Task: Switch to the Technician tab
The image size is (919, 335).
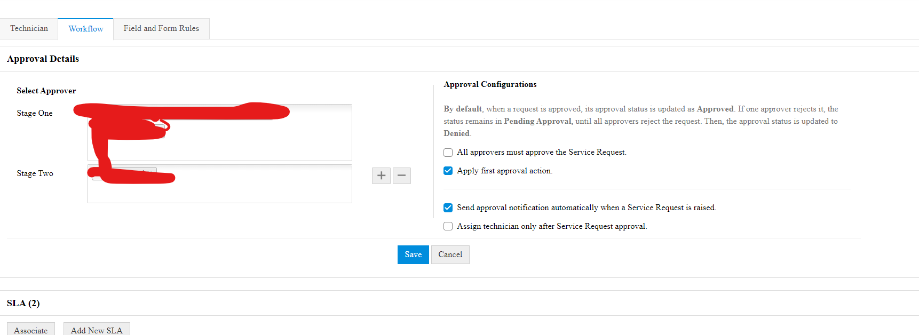Action: pos(29,29)
